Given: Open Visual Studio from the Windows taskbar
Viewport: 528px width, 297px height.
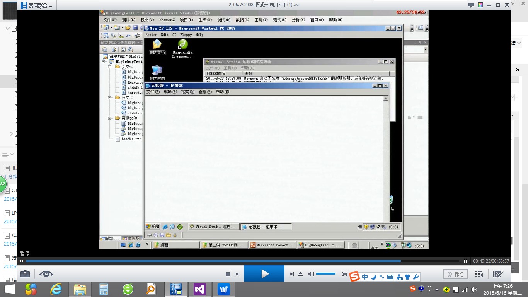Looking at the screenshot, I should pos(200,289).
